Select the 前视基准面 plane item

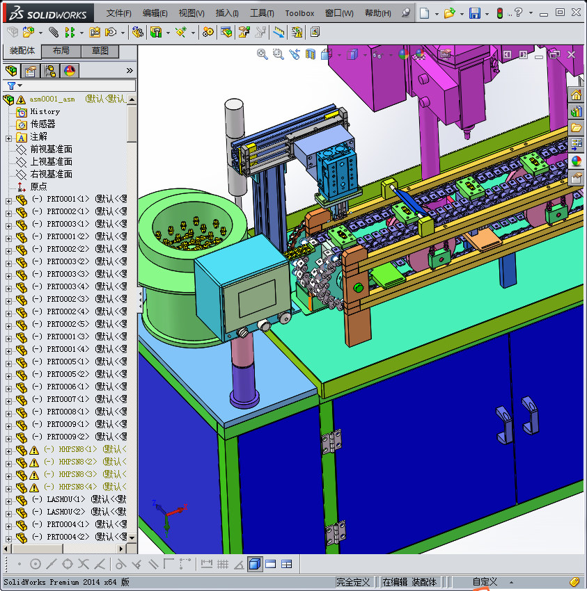(x=51, y=149)
